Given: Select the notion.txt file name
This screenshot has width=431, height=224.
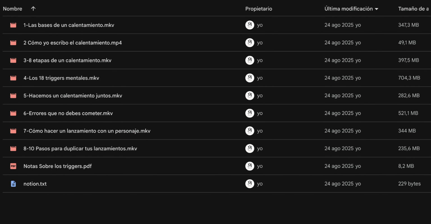Looking at the screenshot, I should point(35,184).
